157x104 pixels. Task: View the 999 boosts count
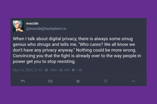tap(67, 70)
